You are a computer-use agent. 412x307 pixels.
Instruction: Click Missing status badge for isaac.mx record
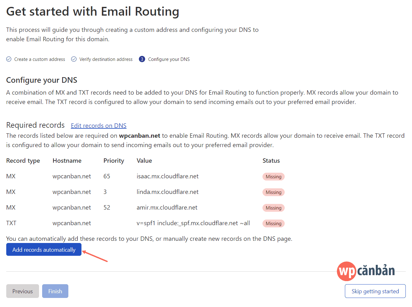[x=273, y=177]
